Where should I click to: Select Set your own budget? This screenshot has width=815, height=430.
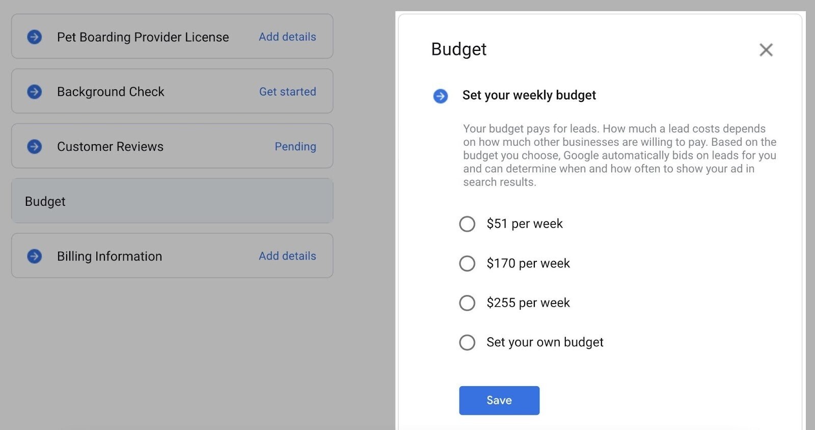(467, 342)
